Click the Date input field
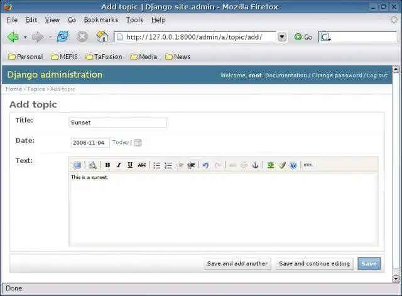402x296 pixels. tap(90, 143)
